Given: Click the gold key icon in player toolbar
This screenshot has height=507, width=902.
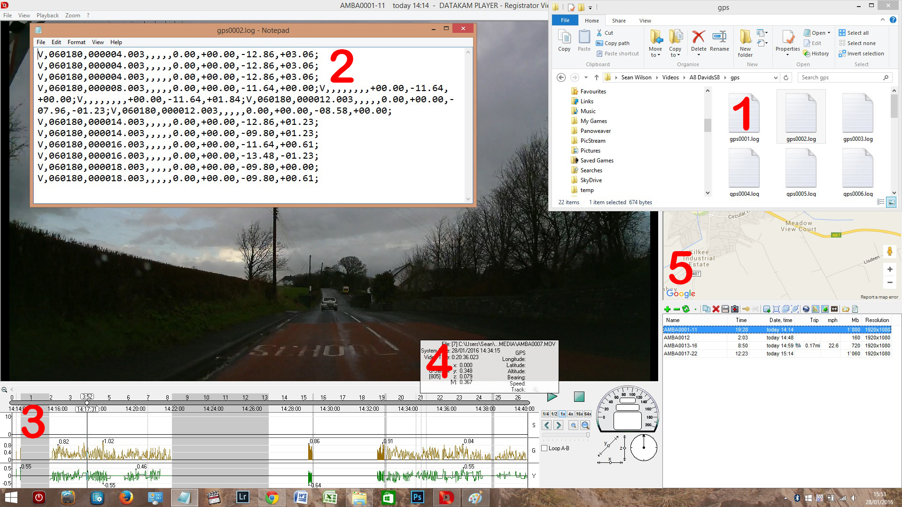Looking at the screenshot, I should [746, 309].
